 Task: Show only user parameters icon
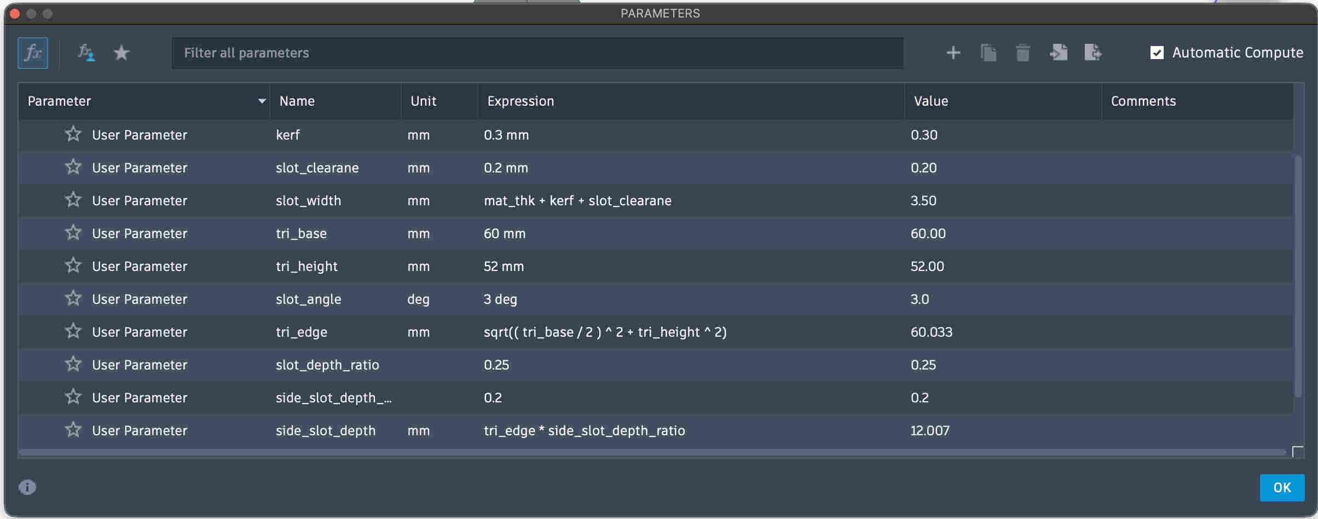85,53
